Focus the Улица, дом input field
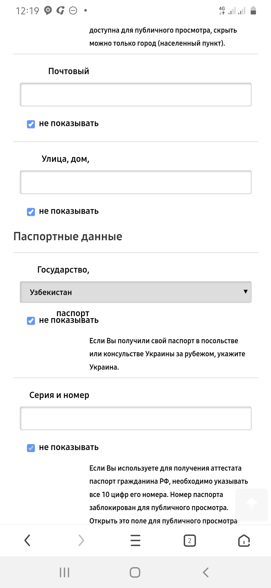Screen dimensions: 271x588 click(135, 182)
